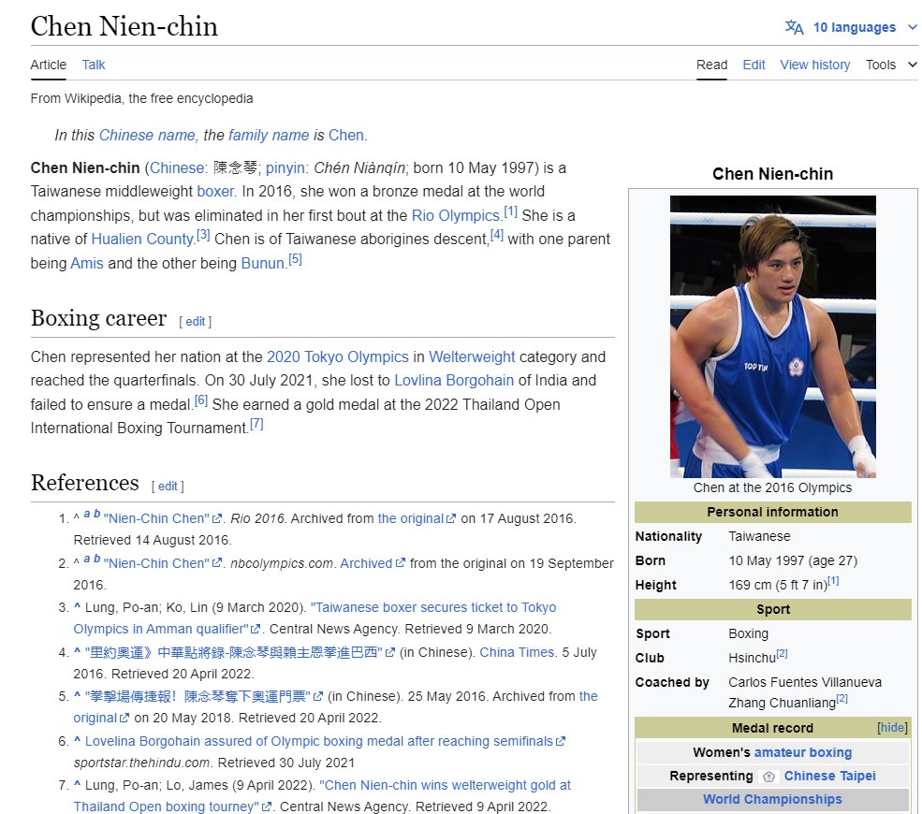922x814 pixels.
Task: Select the Read tab
Action: tap(711, 65)
